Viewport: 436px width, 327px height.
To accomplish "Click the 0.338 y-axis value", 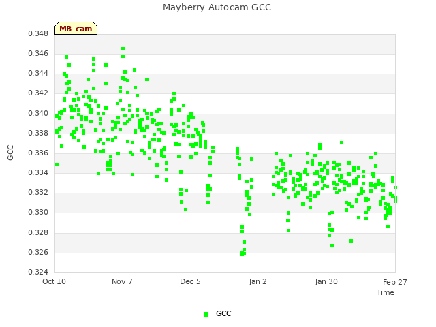I will click(x=38, y=134).
